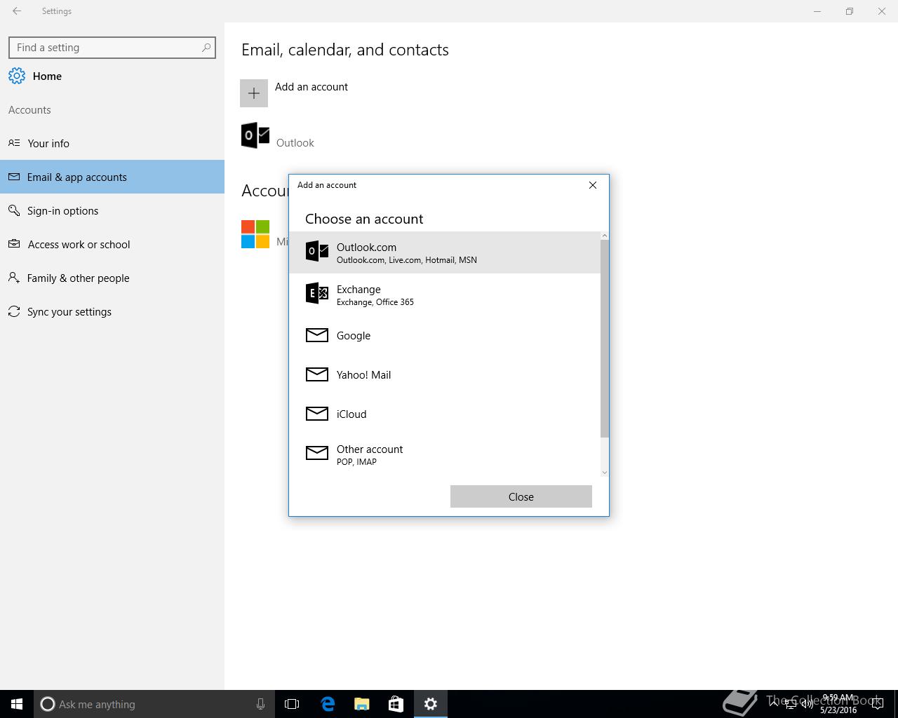Click the sign-in options key icon
The width and height of the screenshot is (898, 718).
click(14, 210)
